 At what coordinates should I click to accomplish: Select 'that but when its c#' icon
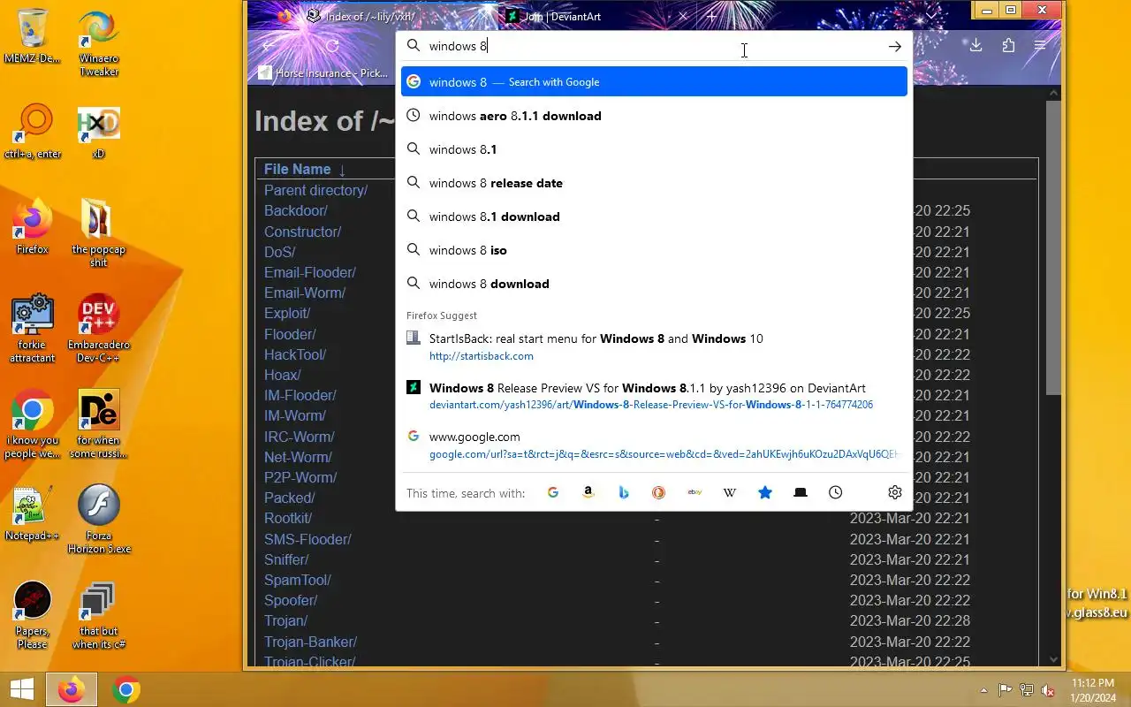coord(98,615)
